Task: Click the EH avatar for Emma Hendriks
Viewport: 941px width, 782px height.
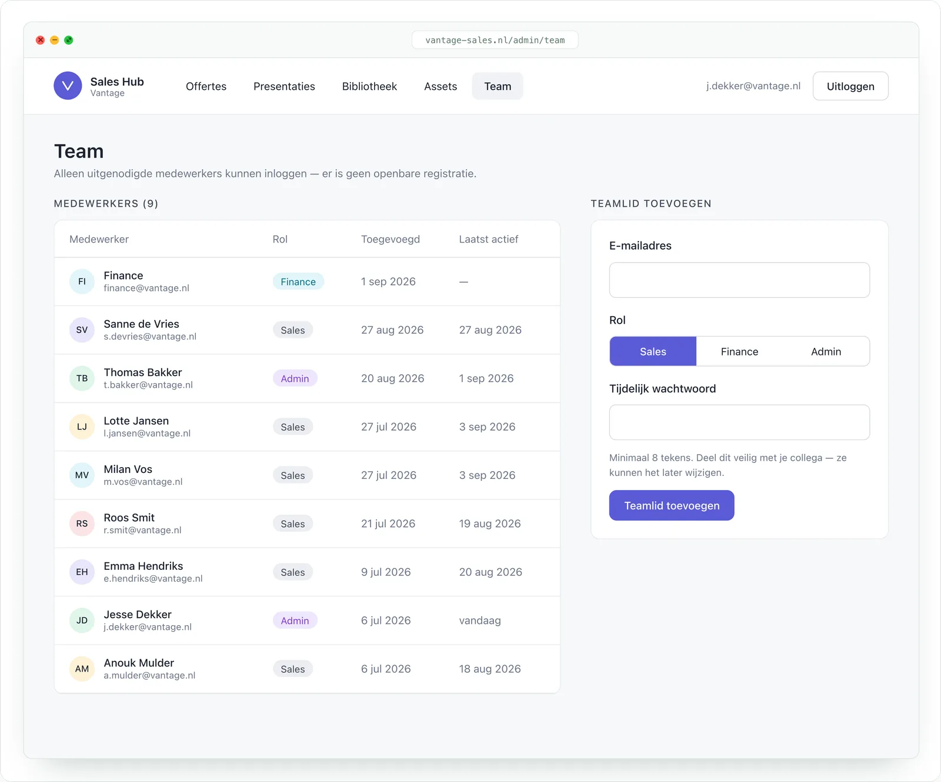Action: pos(82,572)
